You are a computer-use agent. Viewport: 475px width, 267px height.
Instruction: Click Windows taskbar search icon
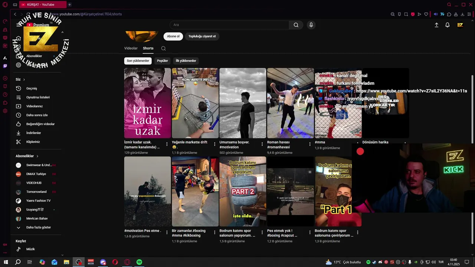tap(17, 262)
